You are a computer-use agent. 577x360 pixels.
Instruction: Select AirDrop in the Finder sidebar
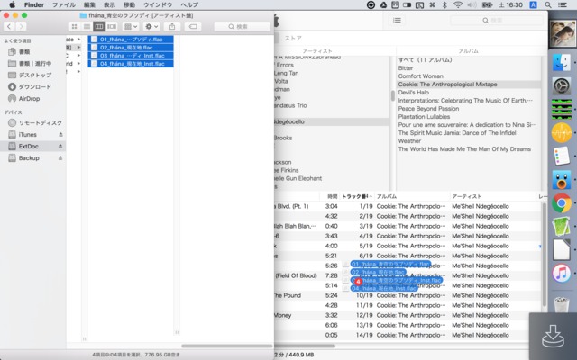click(x=29, y=98)
